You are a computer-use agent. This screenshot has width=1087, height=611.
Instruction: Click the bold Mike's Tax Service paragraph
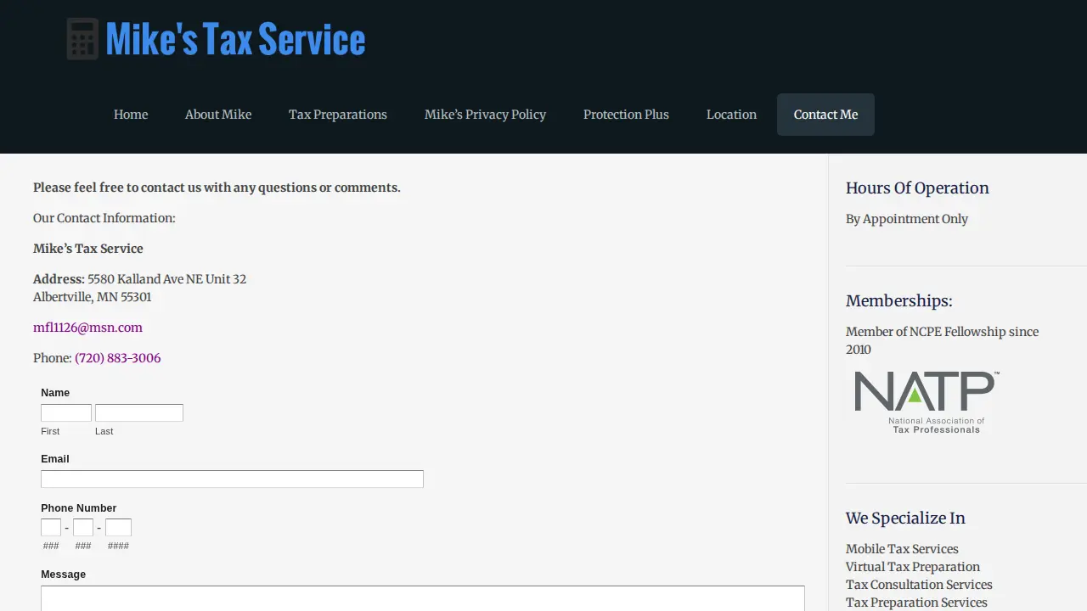click(88, 249)
